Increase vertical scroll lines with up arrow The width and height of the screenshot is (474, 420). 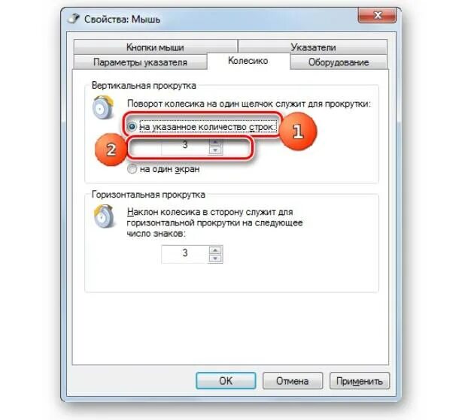coord(215,142)
